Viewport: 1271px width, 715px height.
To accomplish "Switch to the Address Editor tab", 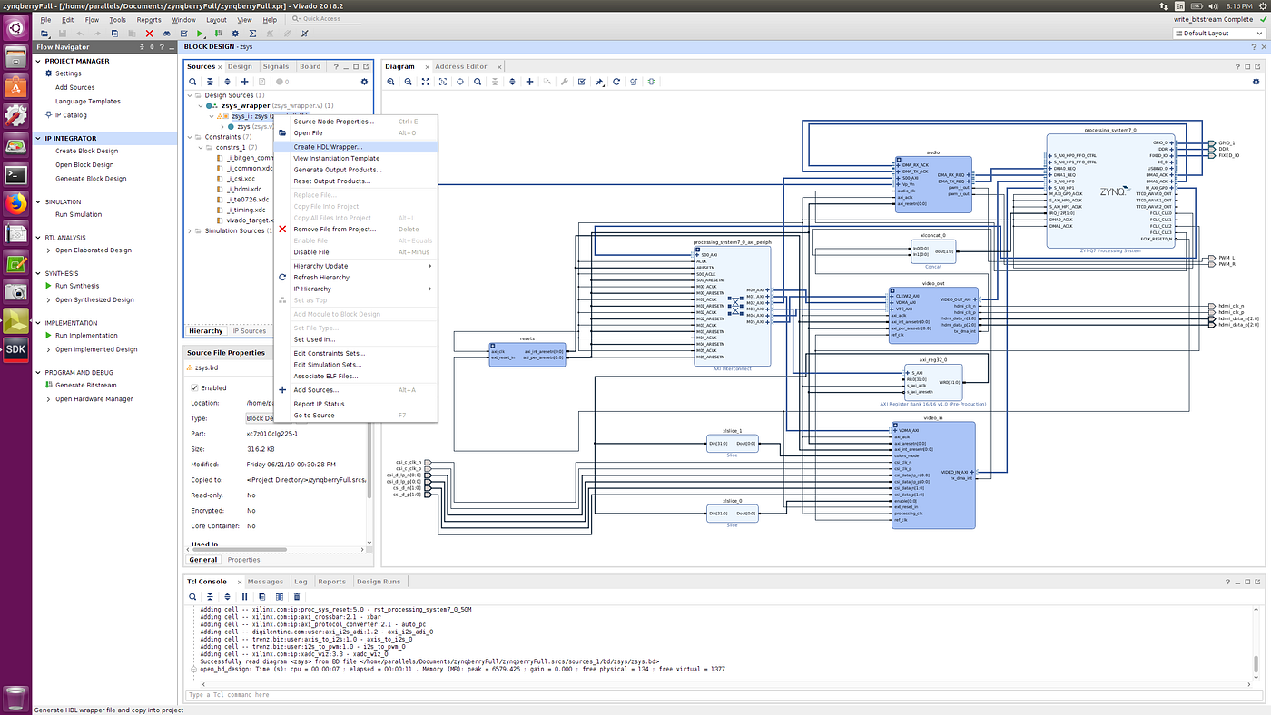I will 460,66.
